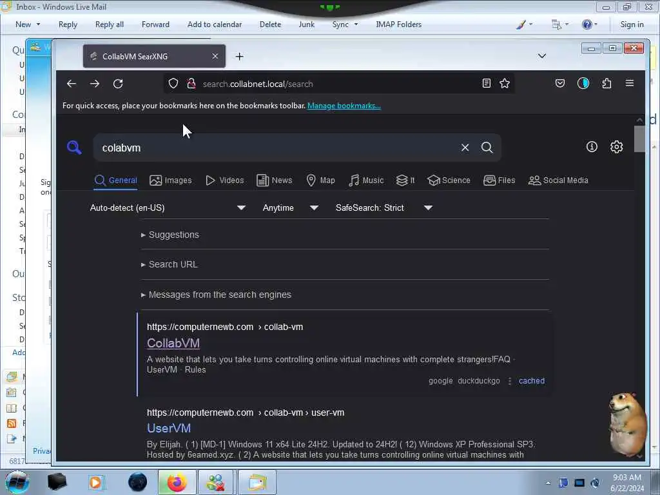
Task: Open the Manage bookmarks link
Action: pos(344,106)
